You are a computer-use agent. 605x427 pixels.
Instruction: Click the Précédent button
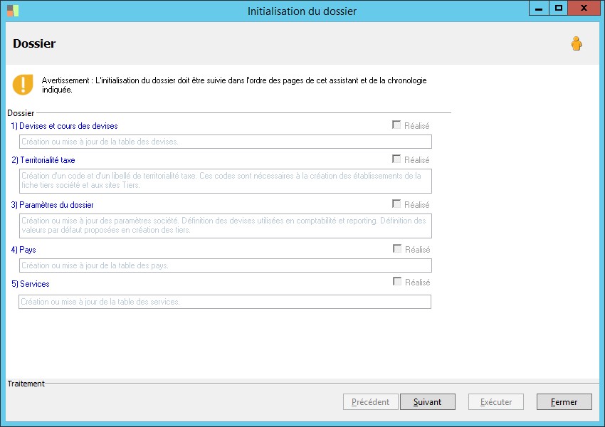(x=370, y=402)
